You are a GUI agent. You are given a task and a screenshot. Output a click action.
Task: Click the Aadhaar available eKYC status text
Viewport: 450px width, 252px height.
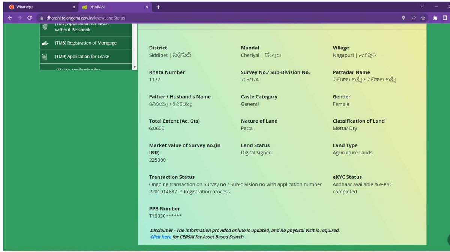coord(363,188)
